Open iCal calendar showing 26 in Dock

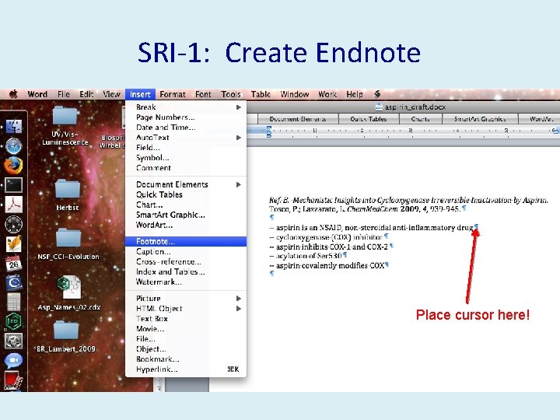[x=14, y=264]
